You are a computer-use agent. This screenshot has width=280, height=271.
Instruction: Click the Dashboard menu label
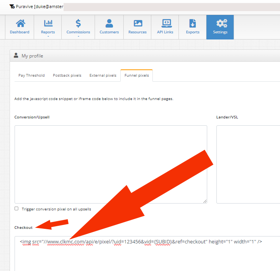(20, 32)
